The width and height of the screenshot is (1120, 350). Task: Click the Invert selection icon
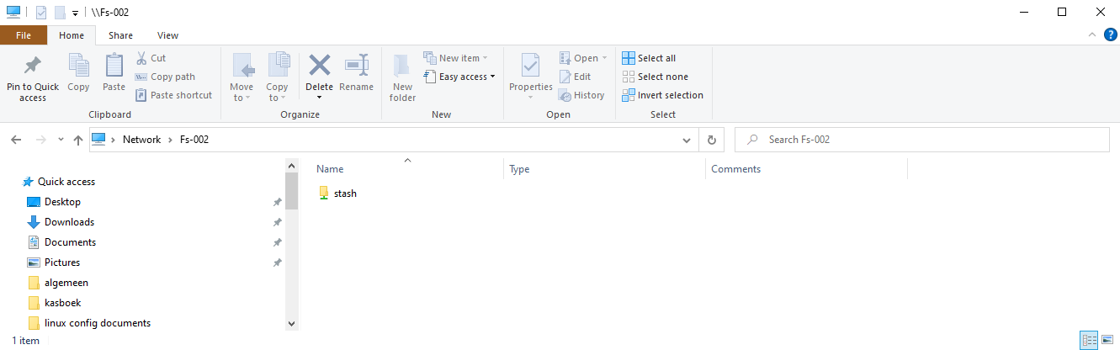(x=629, y=95)
